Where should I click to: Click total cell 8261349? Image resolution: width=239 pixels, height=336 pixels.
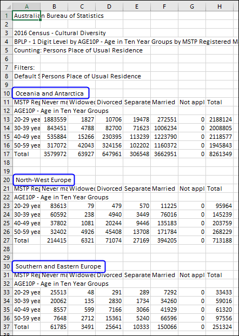click(x=220, y=154)
